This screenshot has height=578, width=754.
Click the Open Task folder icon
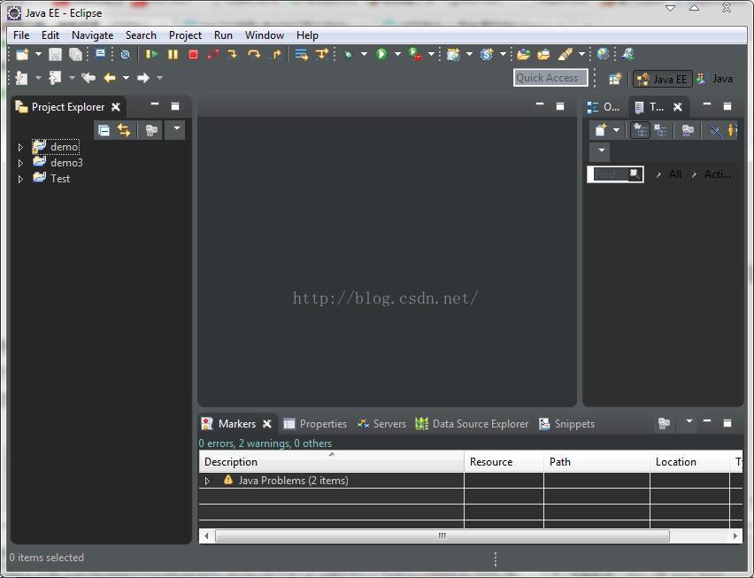point(544,54)
